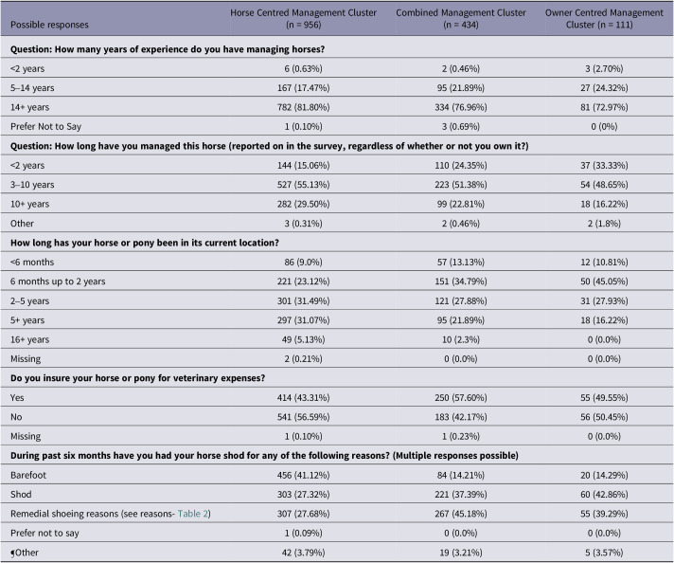Image resolution: width=674 pixels, height=563 pixels.
Task: Select the Prefer Not to Say row
Action: pyautogui.click(x=337, y=127)
